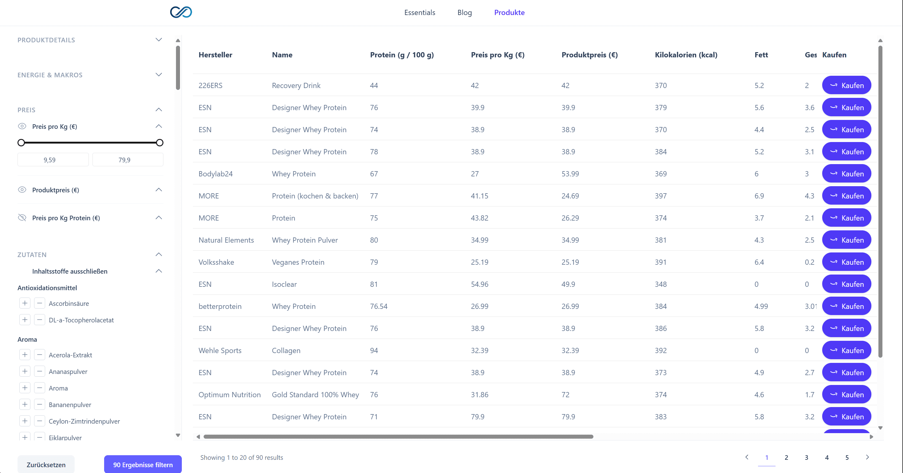Screen dimensions: 903x473
Task: Collapse the Zutaten section
Action: [x=159, y=254]
